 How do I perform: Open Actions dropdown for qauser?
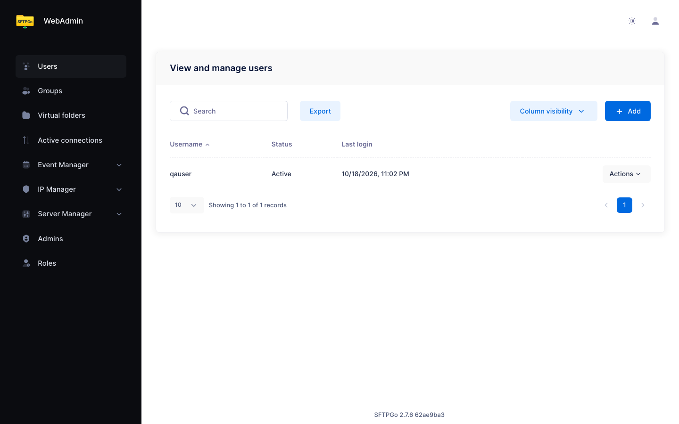[x=626, y=174]
